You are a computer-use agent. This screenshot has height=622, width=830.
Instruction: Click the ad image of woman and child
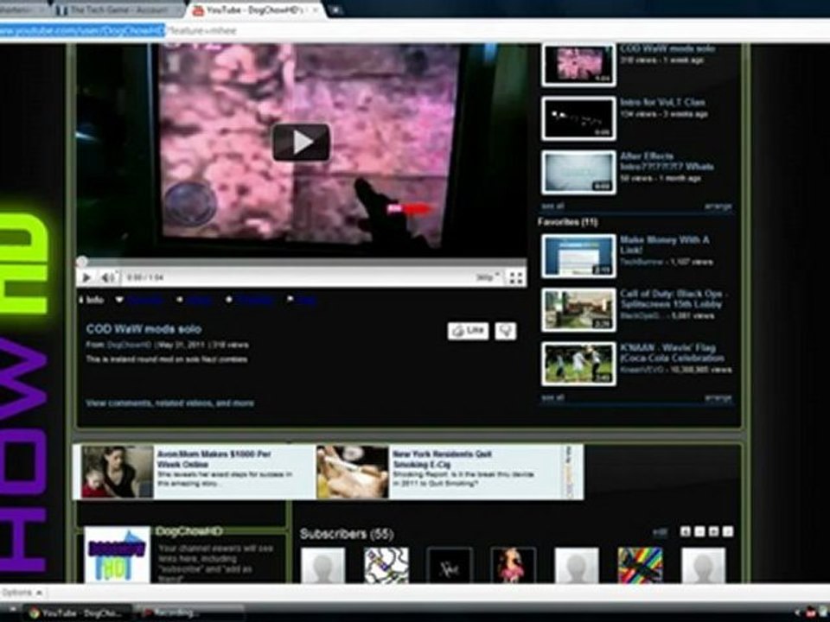(118, 472)
